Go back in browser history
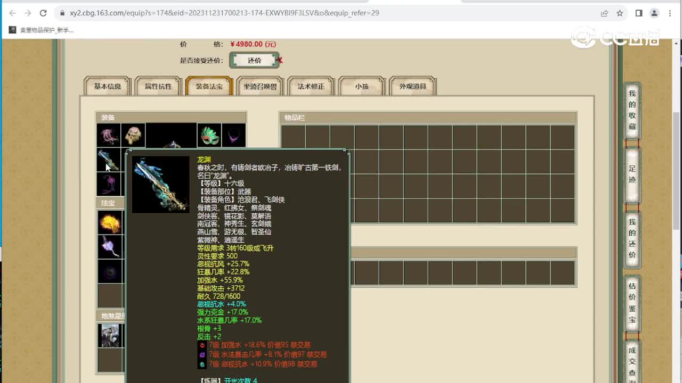 [x=12, y=13]
